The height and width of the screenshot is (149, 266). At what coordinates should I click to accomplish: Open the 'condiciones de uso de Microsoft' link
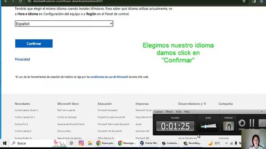tap(109, 77)
